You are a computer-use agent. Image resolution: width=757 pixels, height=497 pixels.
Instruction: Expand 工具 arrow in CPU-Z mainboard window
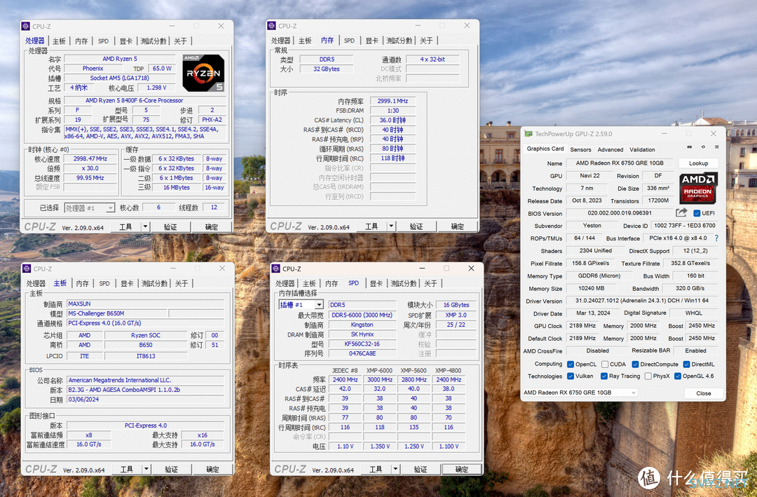click(146, 469)
